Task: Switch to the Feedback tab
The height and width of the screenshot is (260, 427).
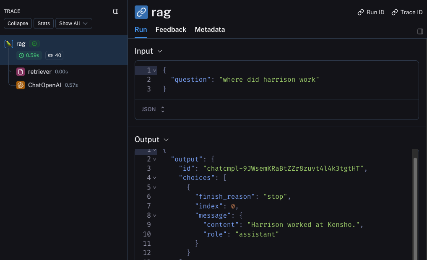Action: point(171,30)
